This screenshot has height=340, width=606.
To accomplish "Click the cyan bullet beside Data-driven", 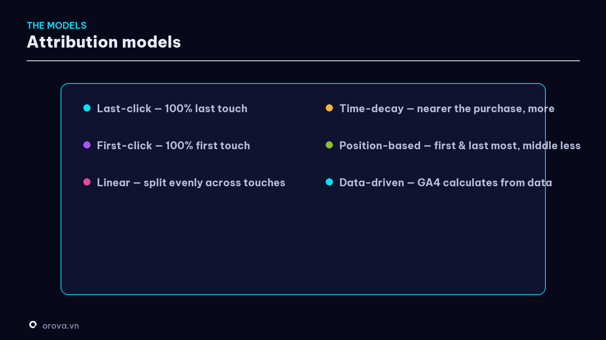I will point(330,182).
